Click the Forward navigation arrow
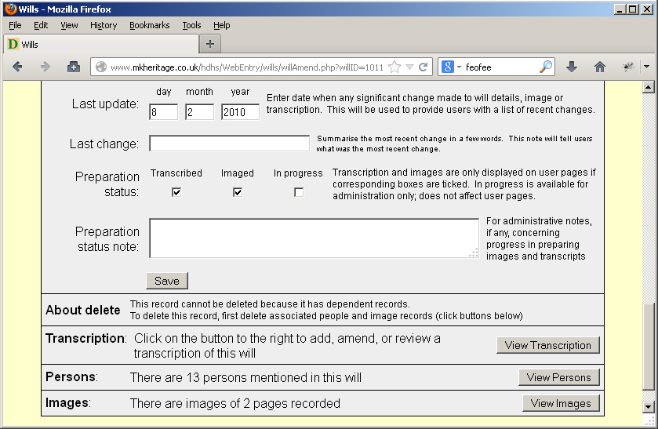Viewport: 658px width, 429px height. point(45,67)
